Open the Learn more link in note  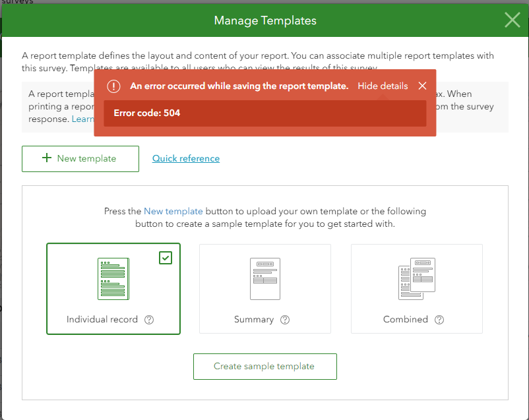(x=82, y=119)
